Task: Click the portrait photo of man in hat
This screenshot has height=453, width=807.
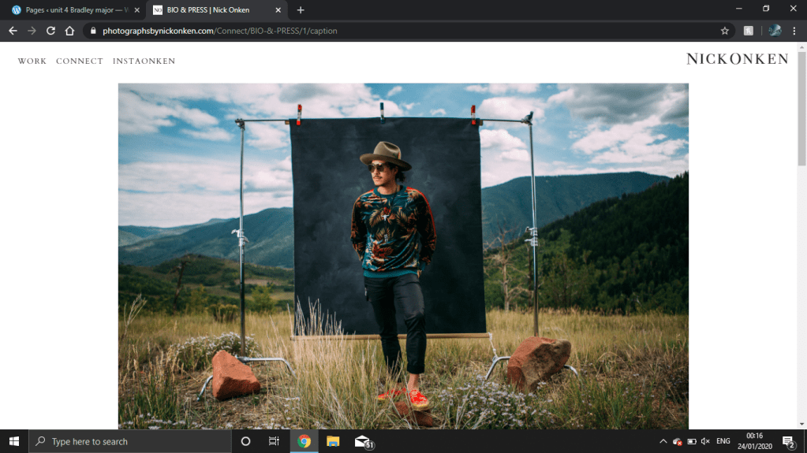Action: pos(402,256)
